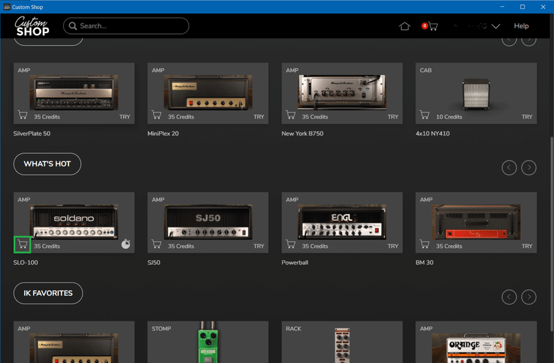The width and height of the screenshot is (554, 363).
Task: Open the MiniPlex 20 amp thumbnail
Action: click(208, 92)
